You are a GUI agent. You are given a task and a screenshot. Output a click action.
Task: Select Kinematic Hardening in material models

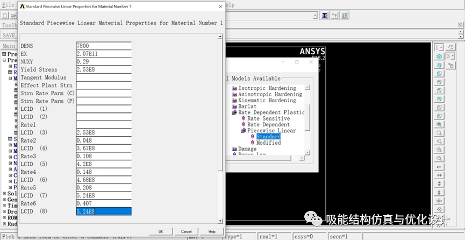click(x=267, y=101)
